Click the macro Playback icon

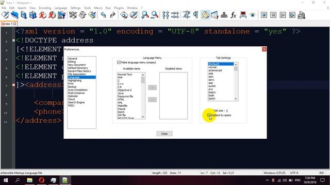click(283, 15)
